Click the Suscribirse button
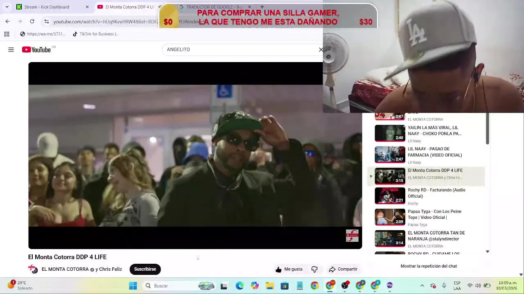 coord(145,269)
